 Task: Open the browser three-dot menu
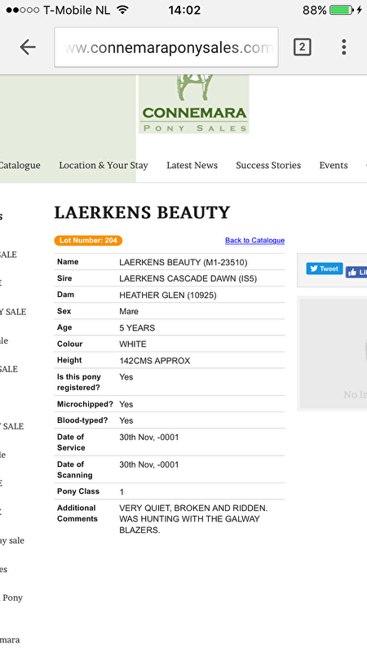pos(343,47)
